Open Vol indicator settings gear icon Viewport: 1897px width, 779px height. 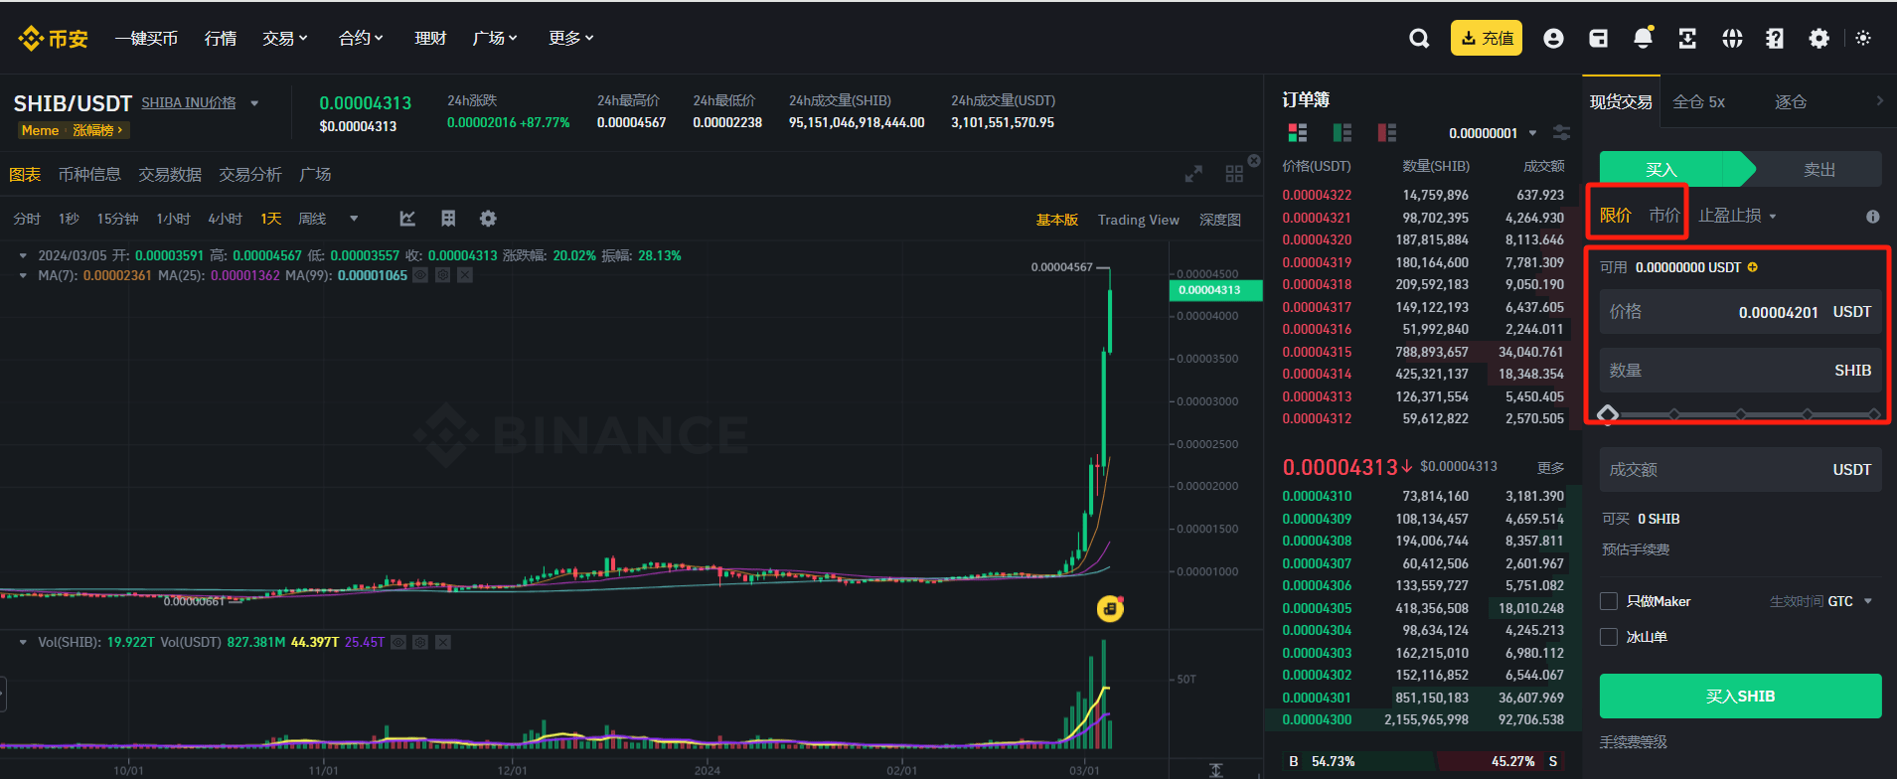[420, 642]
